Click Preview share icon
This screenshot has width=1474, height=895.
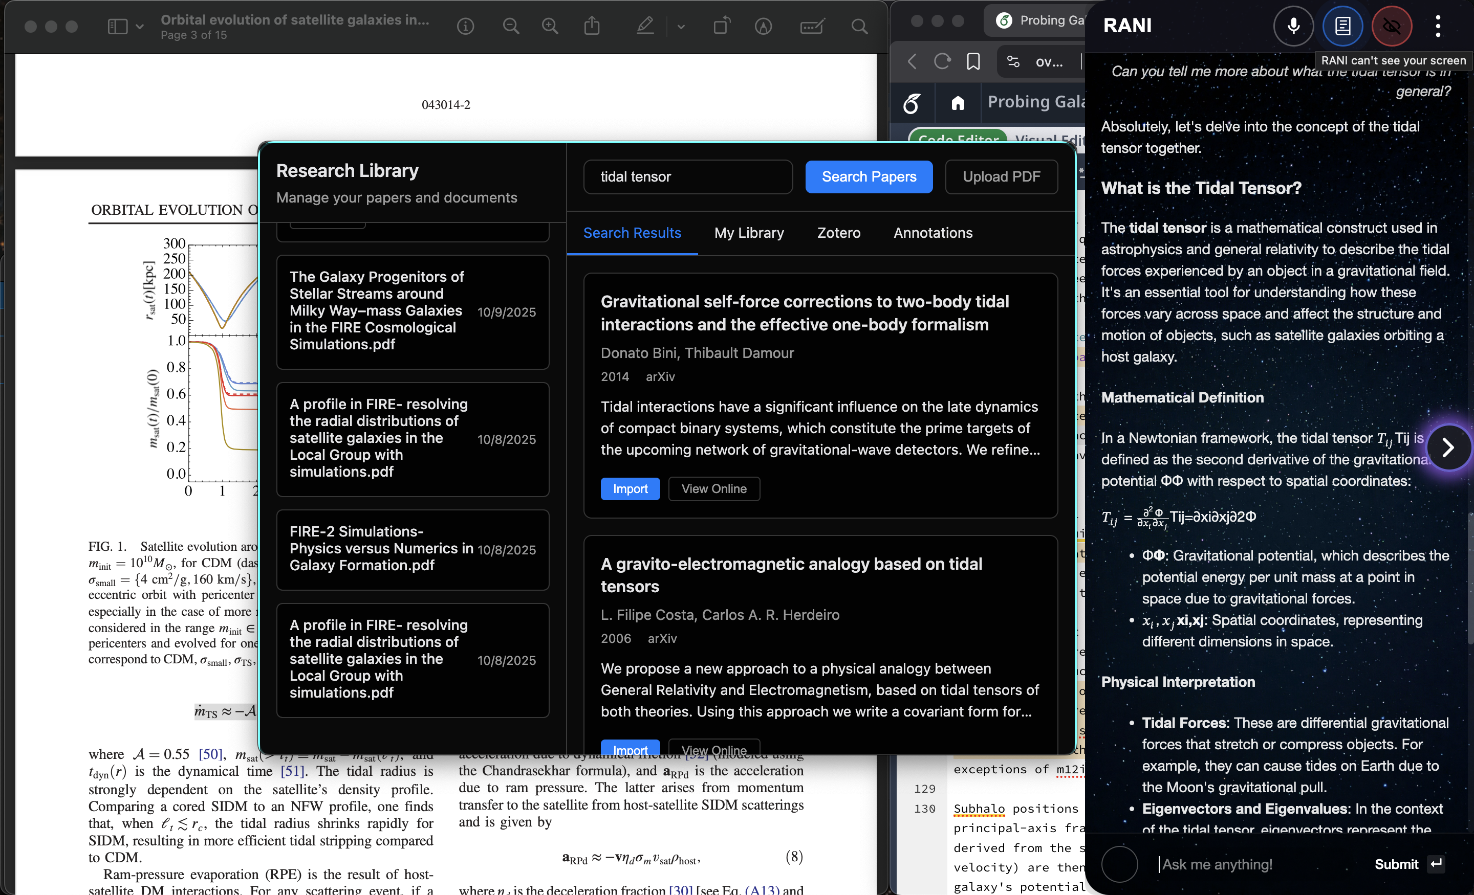[x=592, y=26]
